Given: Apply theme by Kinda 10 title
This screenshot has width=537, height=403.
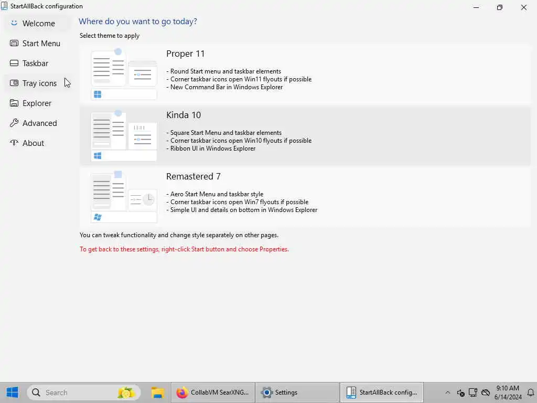Looking at the screenshot, I should tap(183, 115).
